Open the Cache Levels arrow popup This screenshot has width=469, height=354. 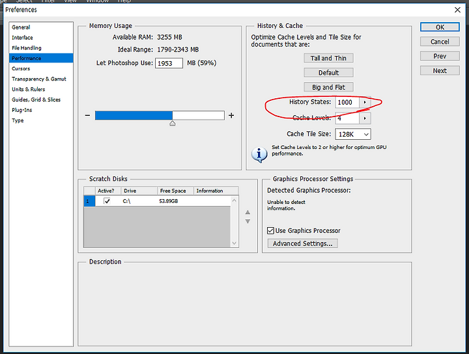click(x=365, y=118)
